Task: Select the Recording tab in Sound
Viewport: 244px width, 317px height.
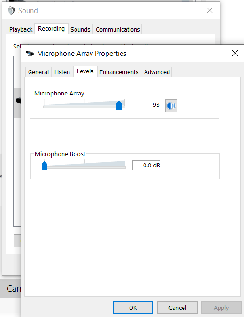Action: pyautogui.click(x=51, y=29)
